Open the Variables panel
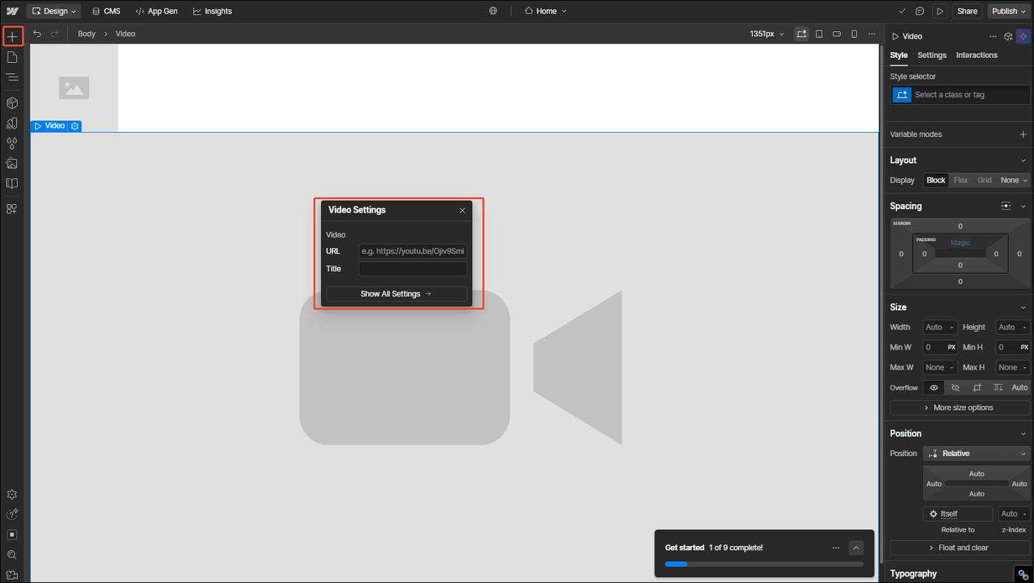 tap(12, 143)
